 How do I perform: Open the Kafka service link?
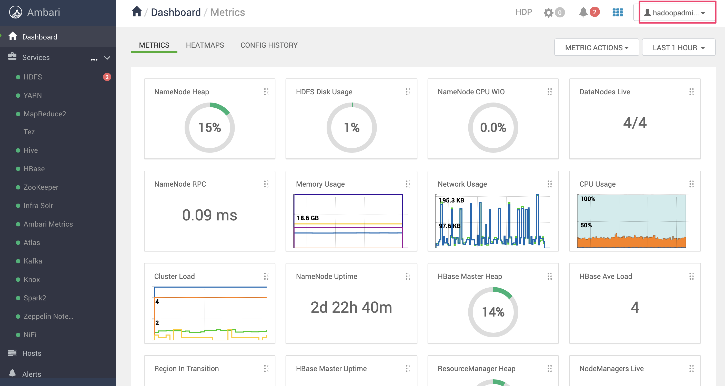tap(33, 261)
